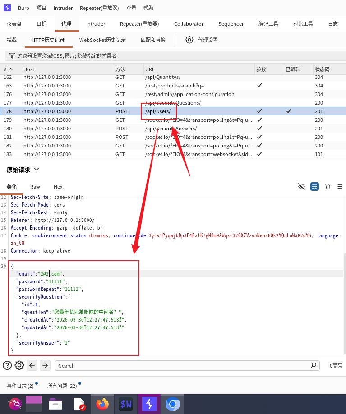This screenshot has height=414, width=346.
Task: Switch to Firefox in the taskbar
Action: [102, 404]
